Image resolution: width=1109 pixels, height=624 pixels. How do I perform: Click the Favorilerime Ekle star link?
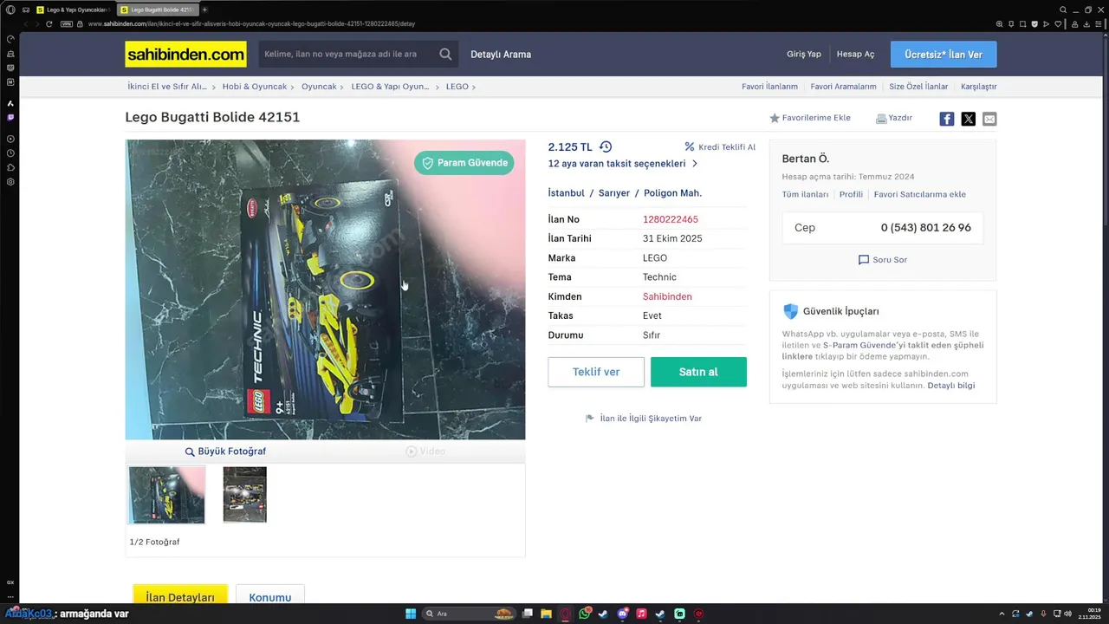tap(810, 118)
